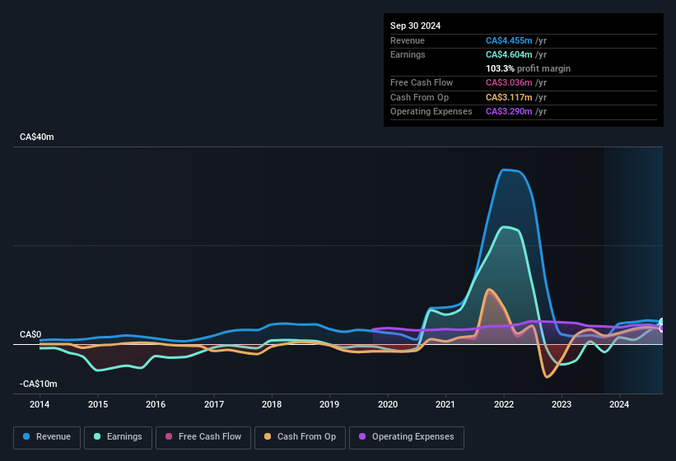Select the 2022 x-axis label
The width and height of the screenshot is (676, 461).
point(504,404)
